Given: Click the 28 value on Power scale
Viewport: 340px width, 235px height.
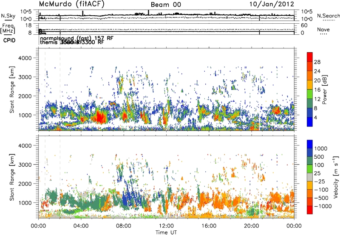Looking at the screenshot, I should pyautogui.click(x=317, y=62).
